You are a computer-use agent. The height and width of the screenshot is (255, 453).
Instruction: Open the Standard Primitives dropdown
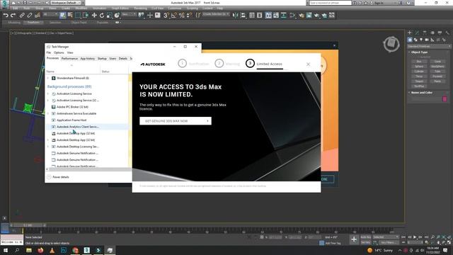tap(429, 46)
